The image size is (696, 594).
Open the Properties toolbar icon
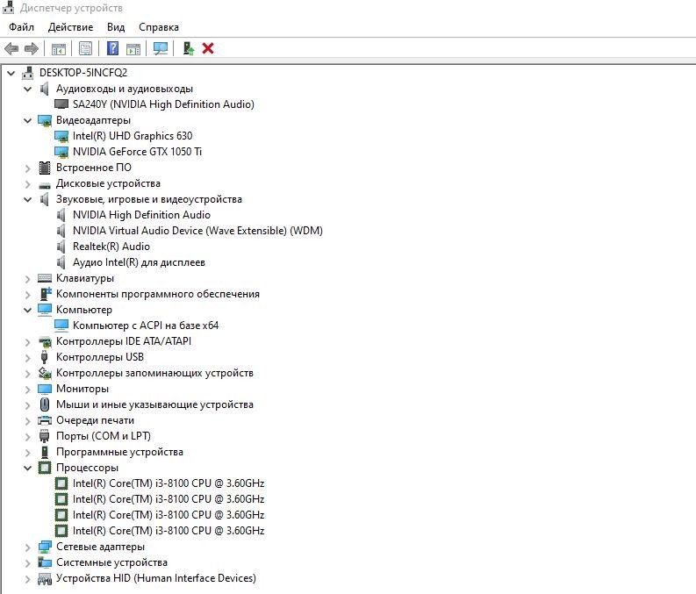[x=85, y=48]
